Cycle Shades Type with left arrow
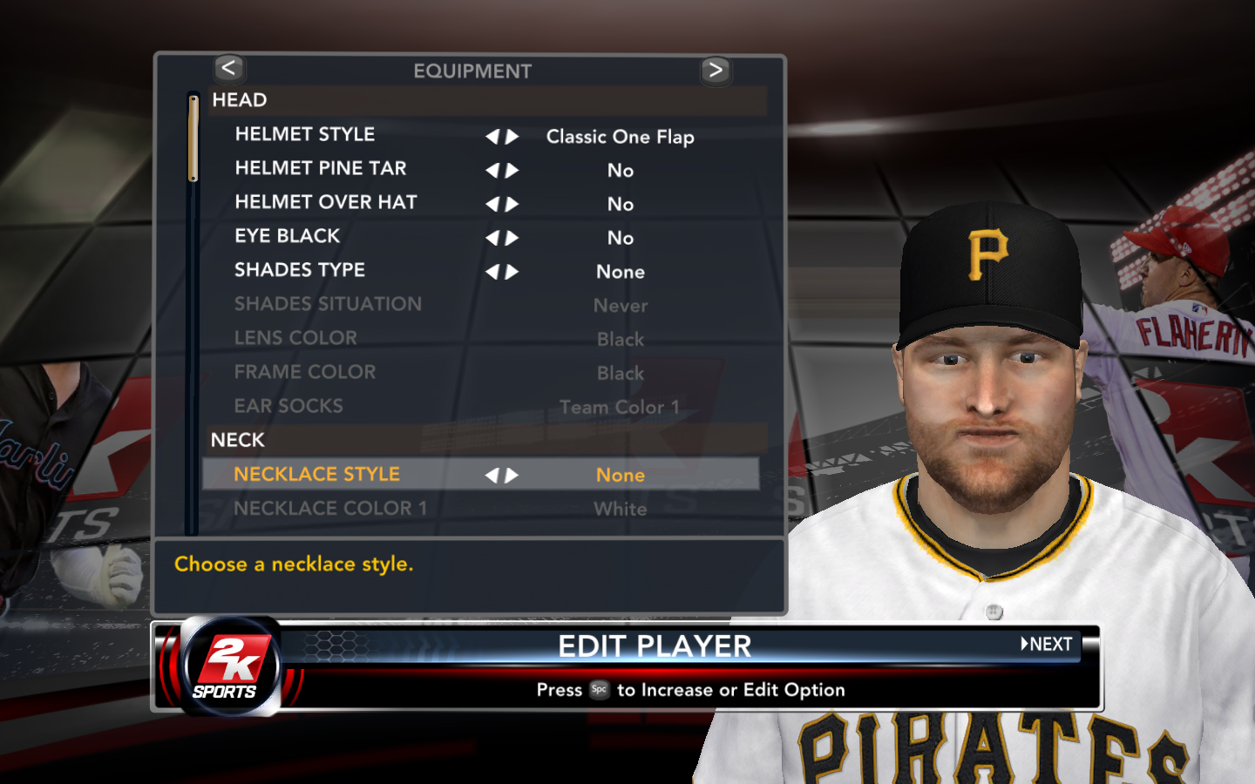 click(492, 272)
